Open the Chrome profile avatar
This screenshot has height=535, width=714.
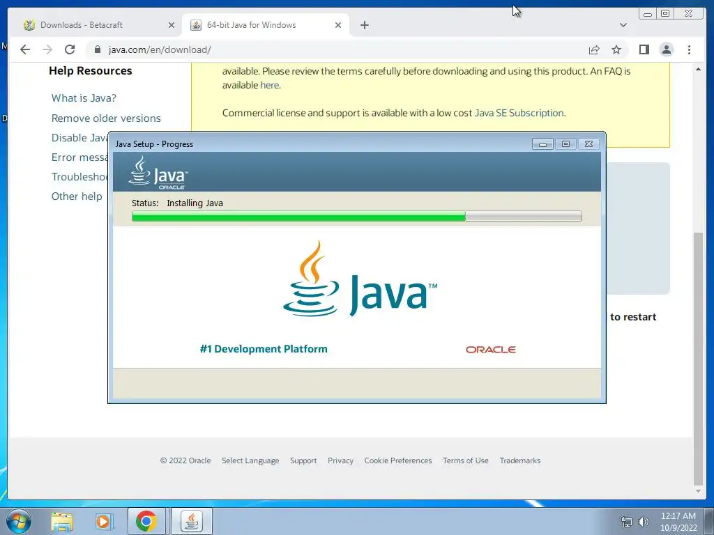click(x=666, y=49)
